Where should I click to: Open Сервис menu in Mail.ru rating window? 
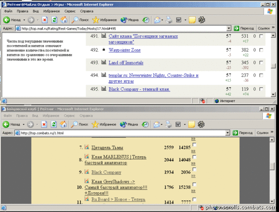coord(70,11)
